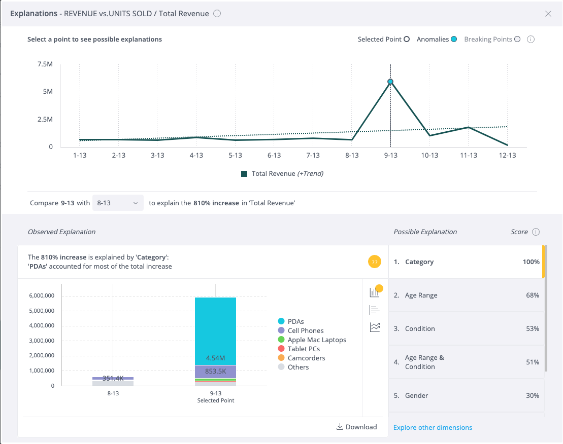Click the 853.5K Cell Phones bar segment

point(215,372)
